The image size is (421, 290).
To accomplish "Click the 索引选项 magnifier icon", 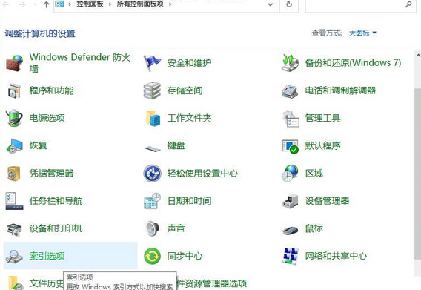I will click(x=14, y=257).
